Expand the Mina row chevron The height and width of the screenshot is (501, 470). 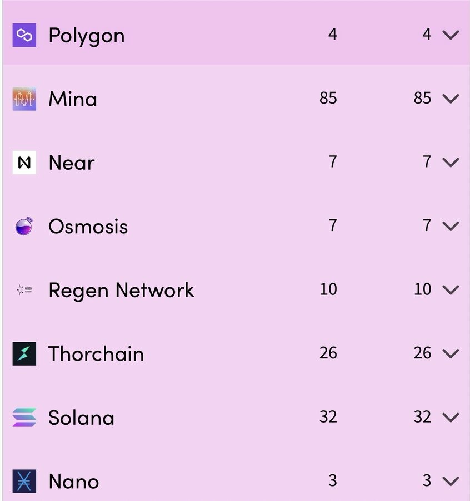tap(450, 98)
